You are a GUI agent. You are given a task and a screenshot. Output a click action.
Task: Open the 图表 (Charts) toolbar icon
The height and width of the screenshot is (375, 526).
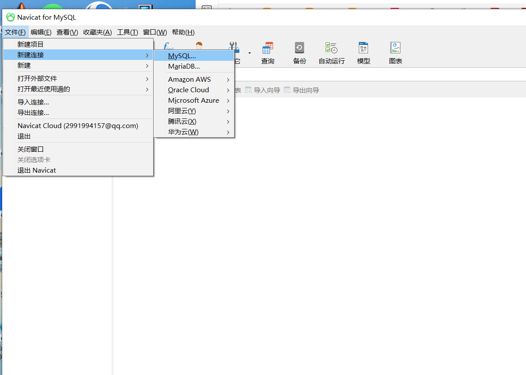point(395,53)
